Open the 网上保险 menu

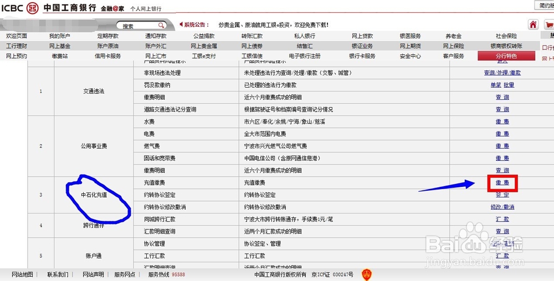(x=454, y=46)
